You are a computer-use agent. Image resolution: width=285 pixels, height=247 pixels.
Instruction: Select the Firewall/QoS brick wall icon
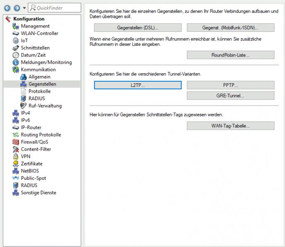pyautogui.click(x=16, y=142)
